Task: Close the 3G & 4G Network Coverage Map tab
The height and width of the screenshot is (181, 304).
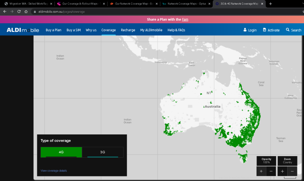Action: [262, 4]
